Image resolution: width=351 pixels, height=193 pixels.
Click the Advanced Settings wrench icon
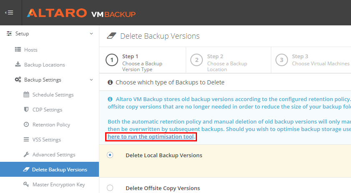coord(26,154)
